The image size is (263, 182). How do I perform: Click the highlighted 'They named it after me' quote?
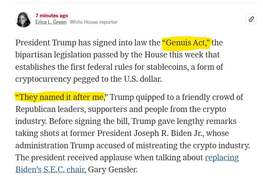61,97
